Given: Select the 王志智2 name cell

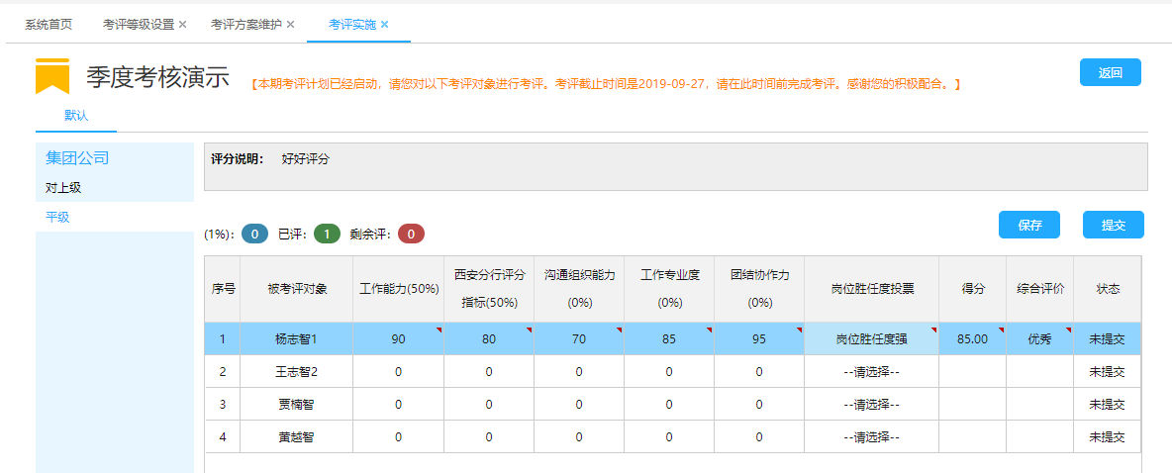Looking at the screenshot, I should [297, 371].
